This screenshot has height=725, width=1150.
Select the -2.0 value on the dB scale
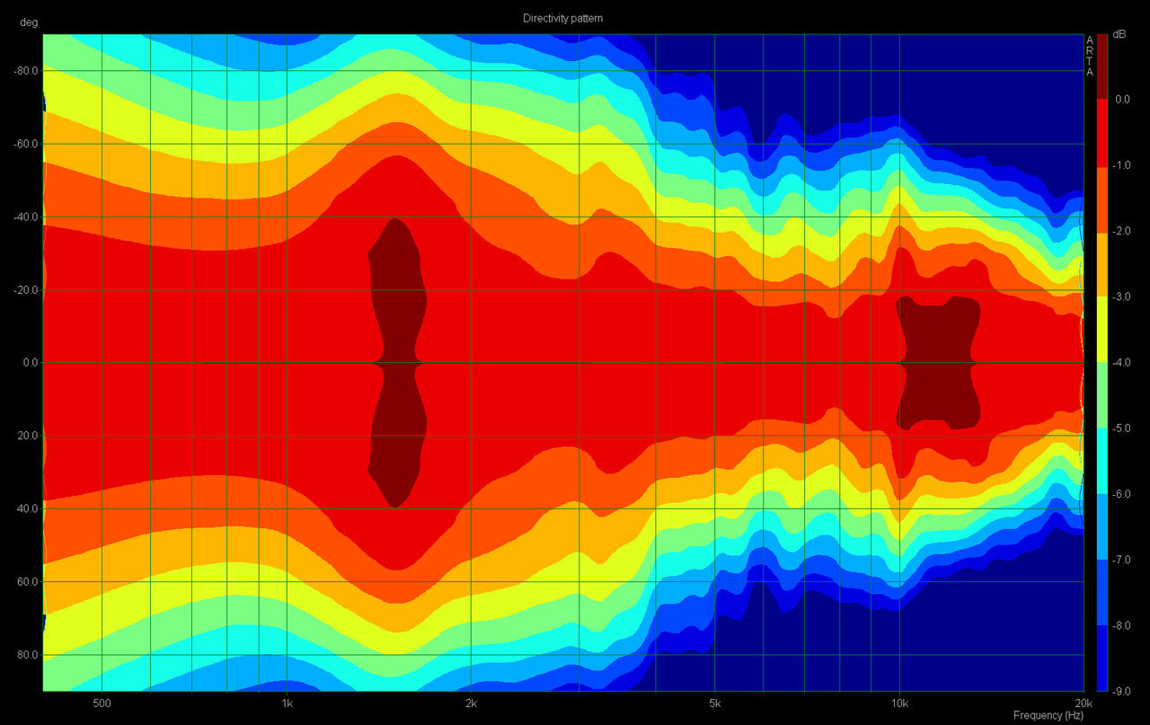pyautogui.click(x=1120, y=231)
